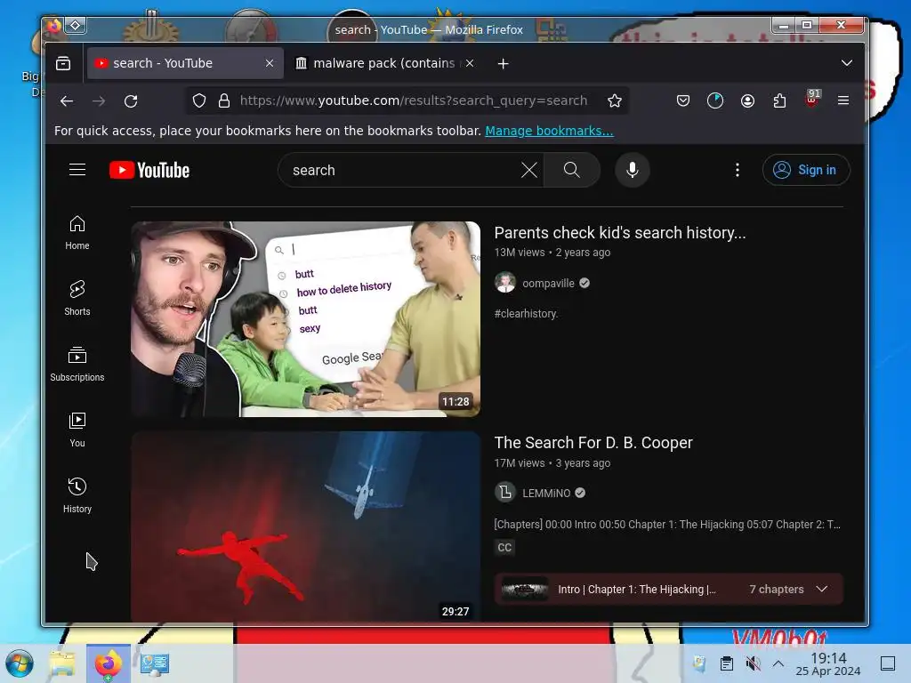The width and height of the screenshot is (911, 683).
Task: Click the YouTube logo
Action: coord(149,170)
